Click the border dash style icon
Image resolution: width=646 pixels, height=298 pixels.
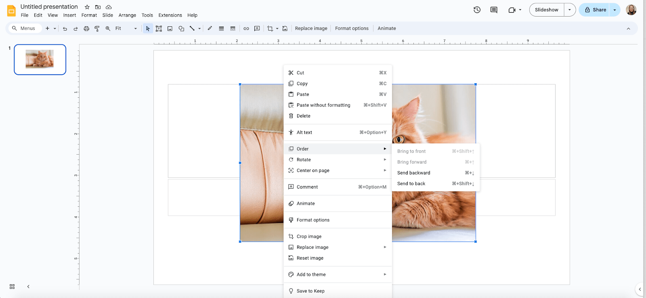click(233, 29)
